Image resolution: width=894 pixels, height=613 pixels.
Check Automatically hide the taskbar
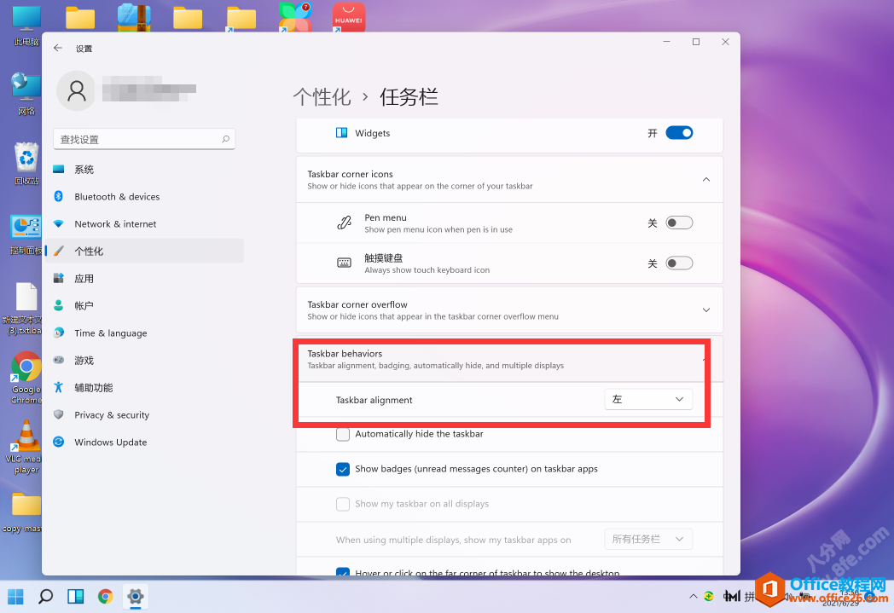(x=343, y=434)
